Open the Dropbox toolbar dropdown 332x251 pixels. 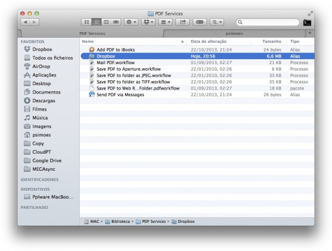148,22
